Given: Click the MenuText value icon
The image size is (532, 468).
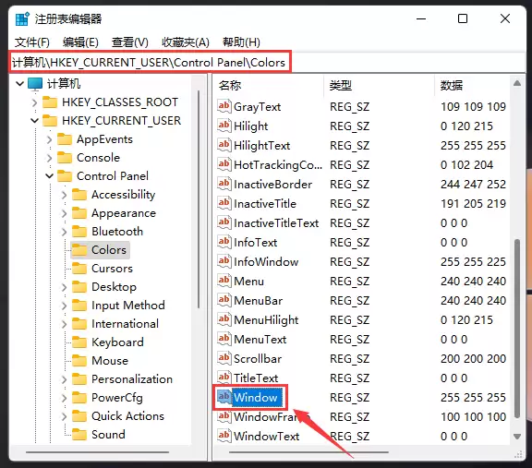Looking at the screenshot, I should (x=224, y=339).
